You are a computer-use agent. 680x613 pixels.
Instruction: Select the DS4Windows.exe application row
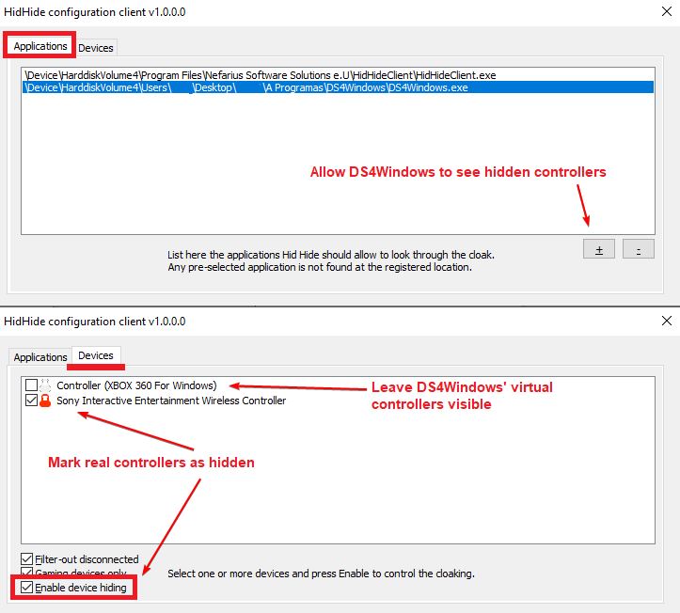338,87
